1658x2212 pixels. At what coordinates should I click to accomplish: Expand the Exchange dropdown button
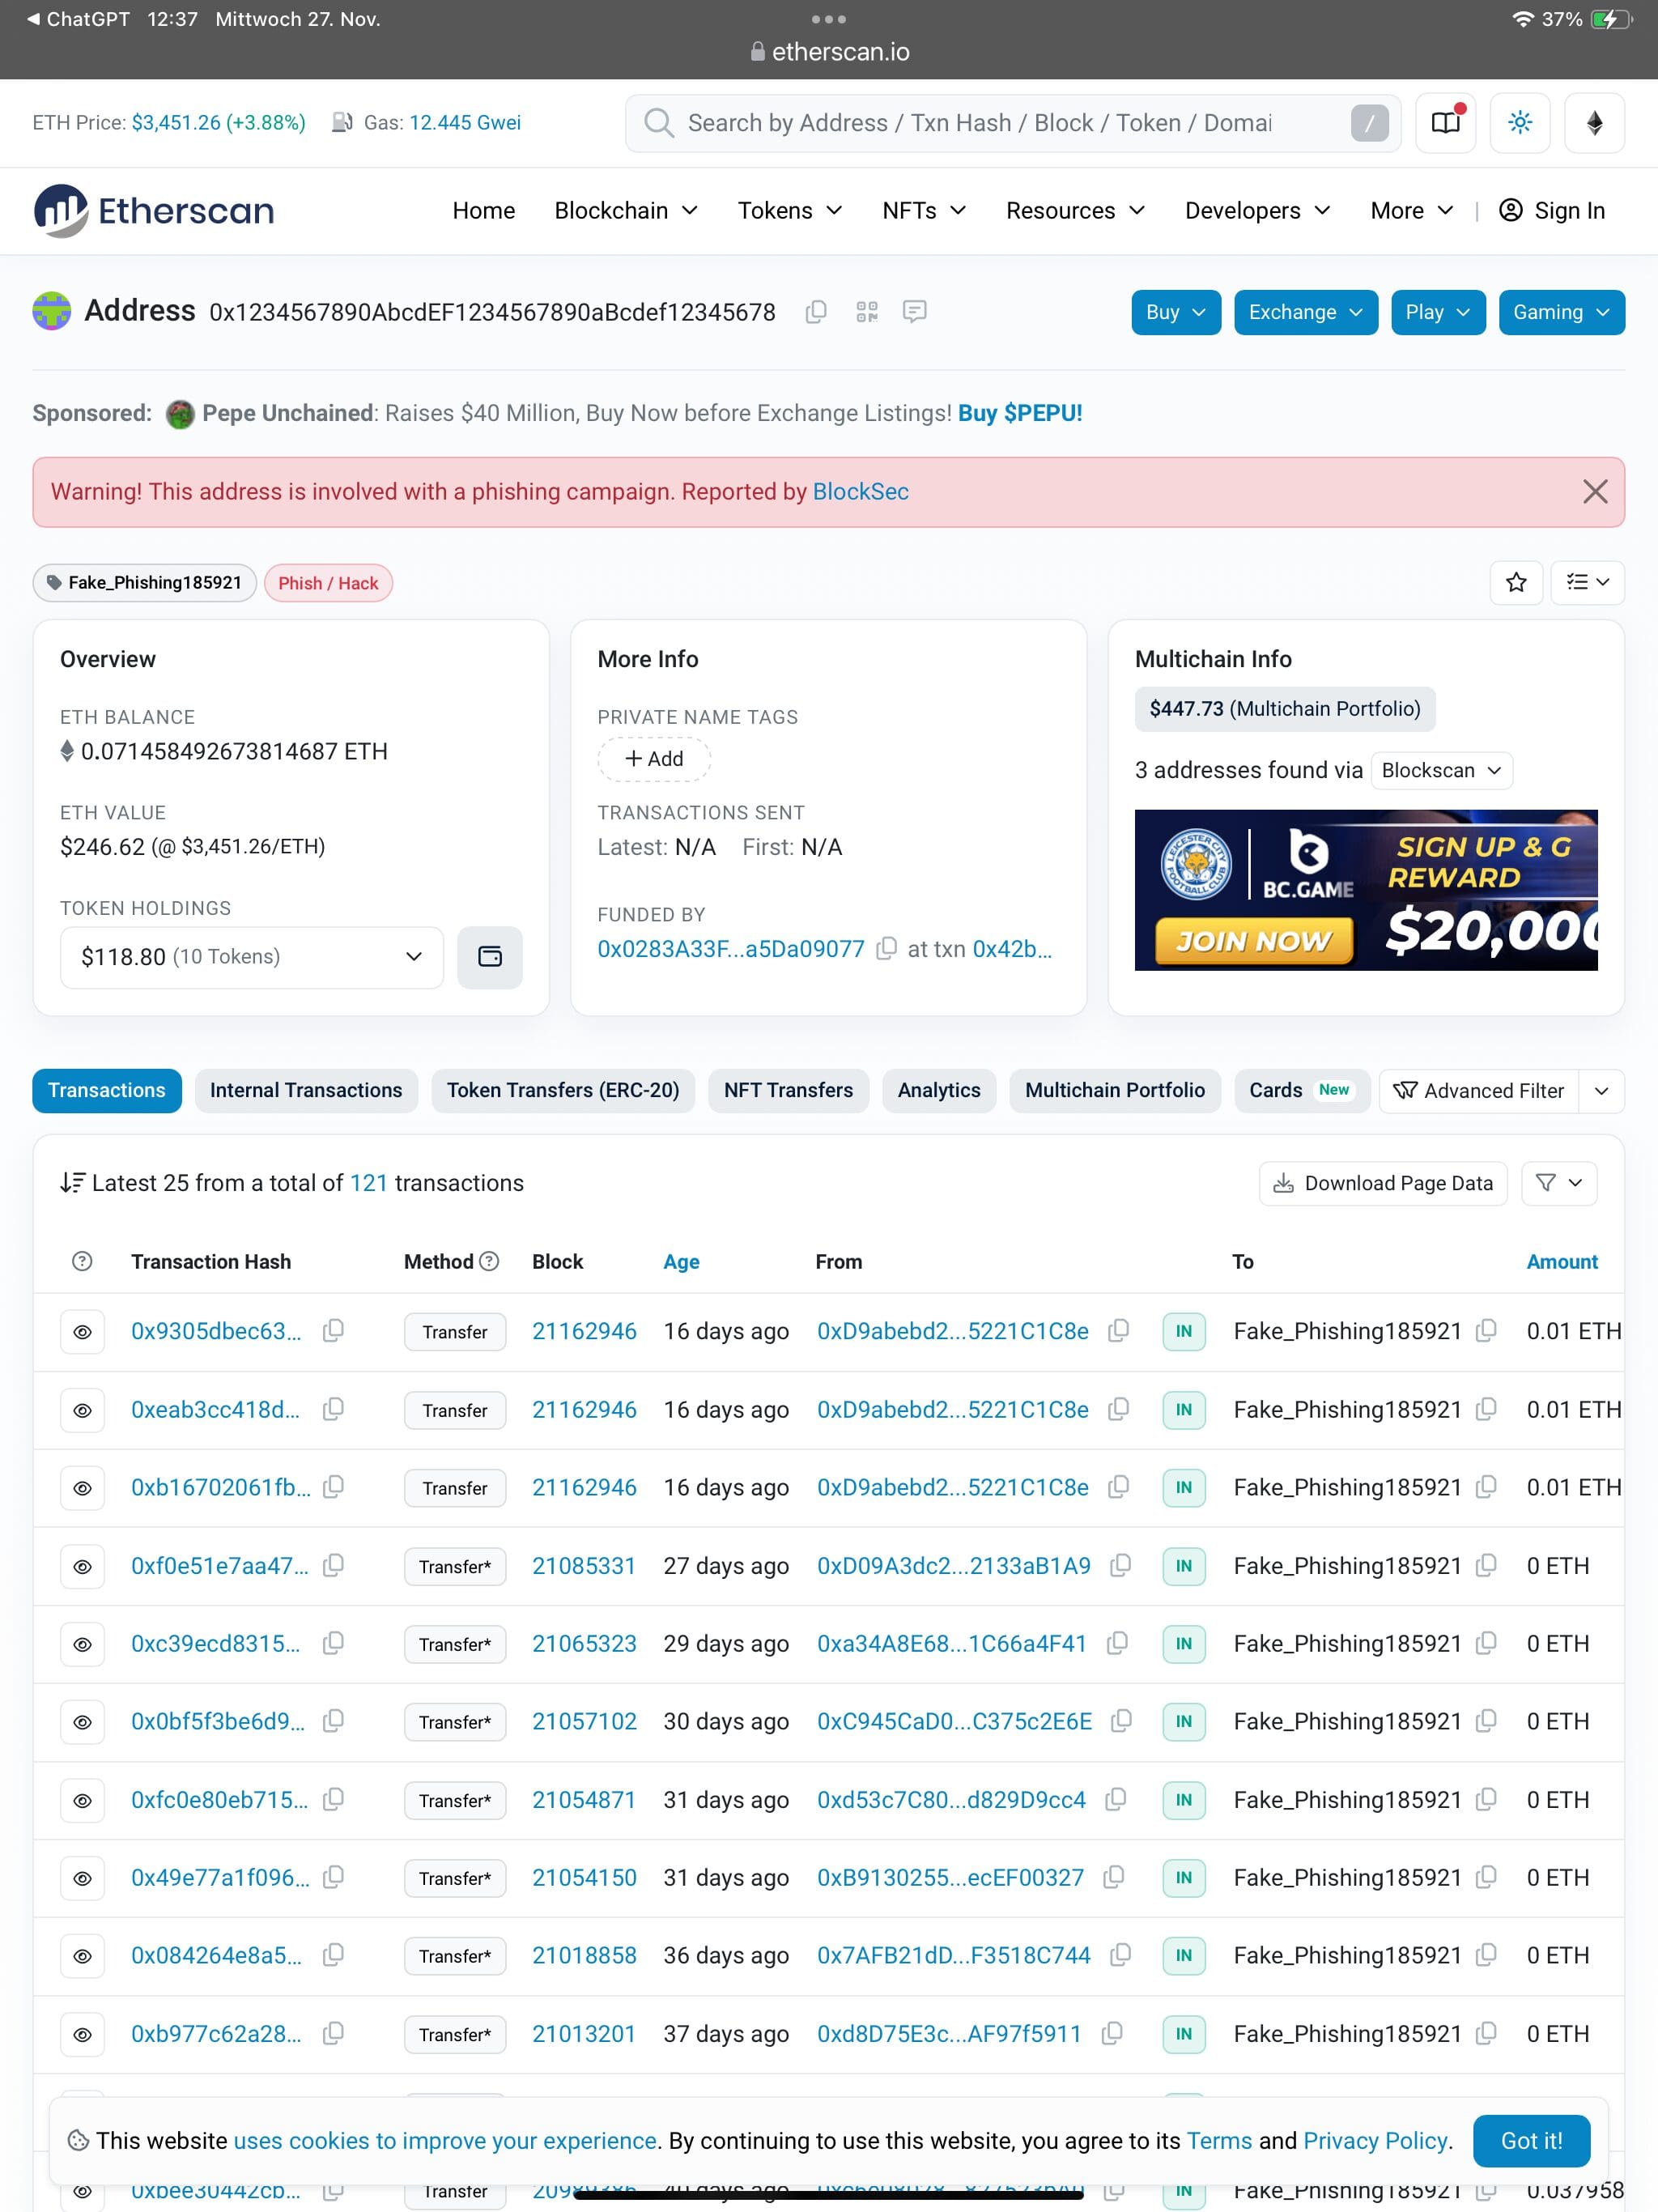coord(1305,312)
